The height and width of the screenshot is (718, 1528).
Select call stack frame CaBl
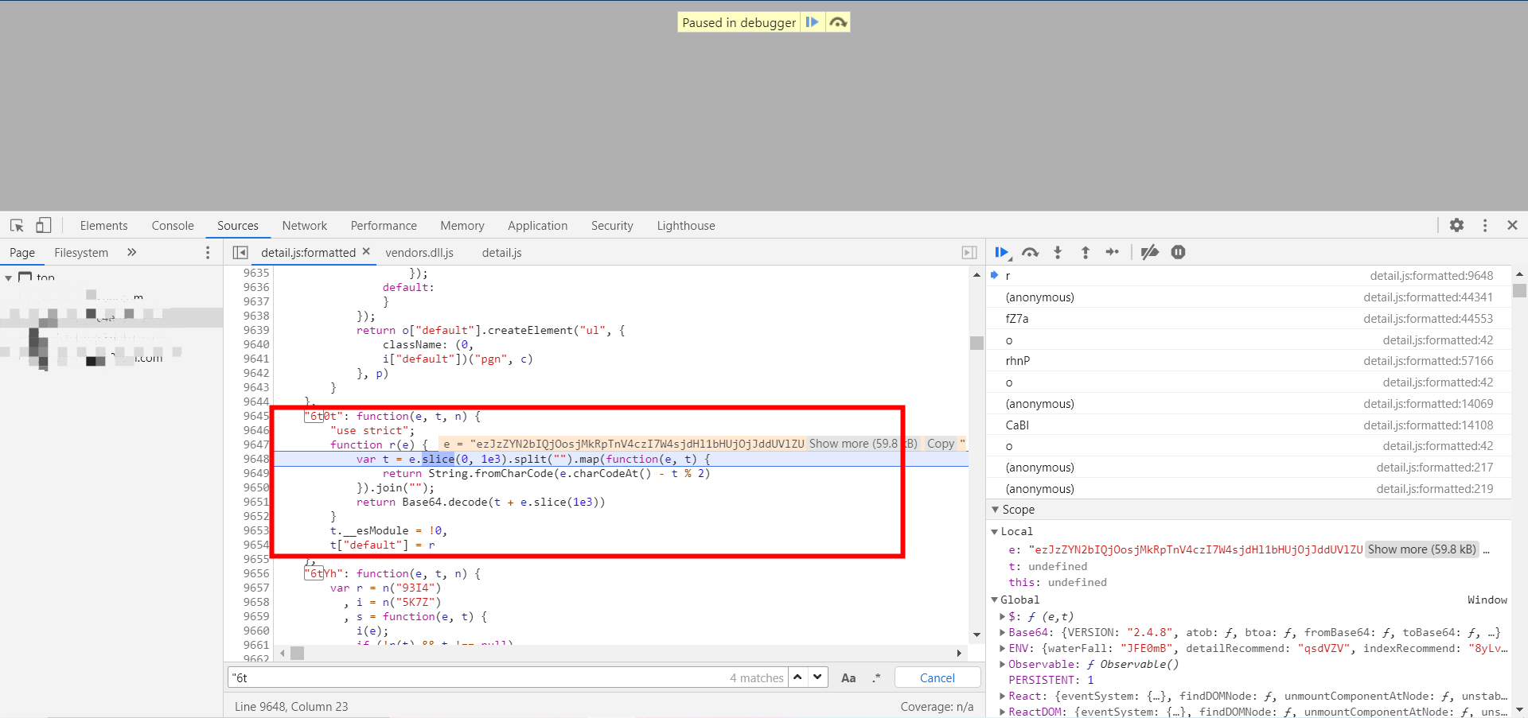[x=1249, y=425]
